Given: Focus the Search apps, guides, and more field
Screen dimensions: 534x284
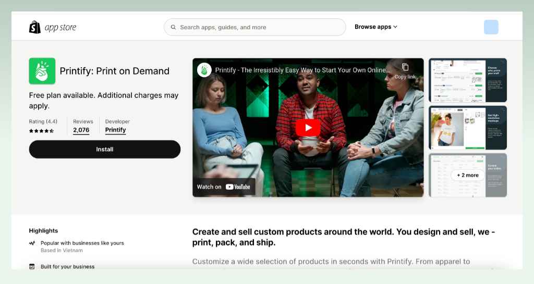Looking at the screenshot, I should (x=254, y=27).
